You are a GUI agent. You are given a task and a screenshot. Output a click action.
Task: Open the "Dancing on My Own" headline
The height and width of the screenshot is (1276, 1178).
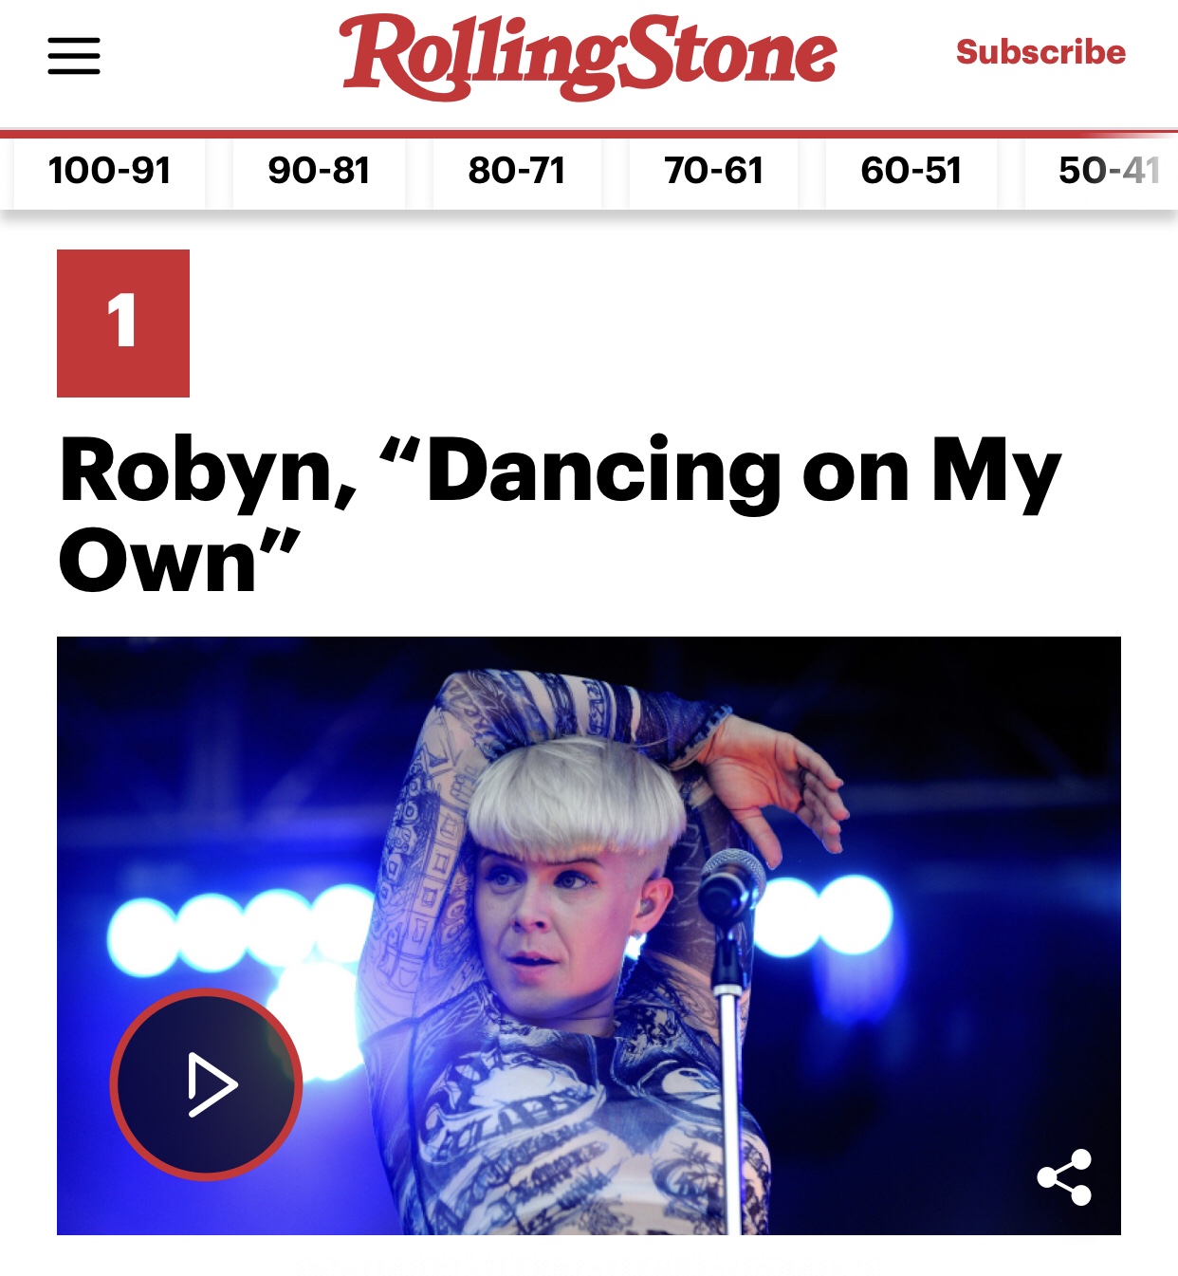coord(560,514)
